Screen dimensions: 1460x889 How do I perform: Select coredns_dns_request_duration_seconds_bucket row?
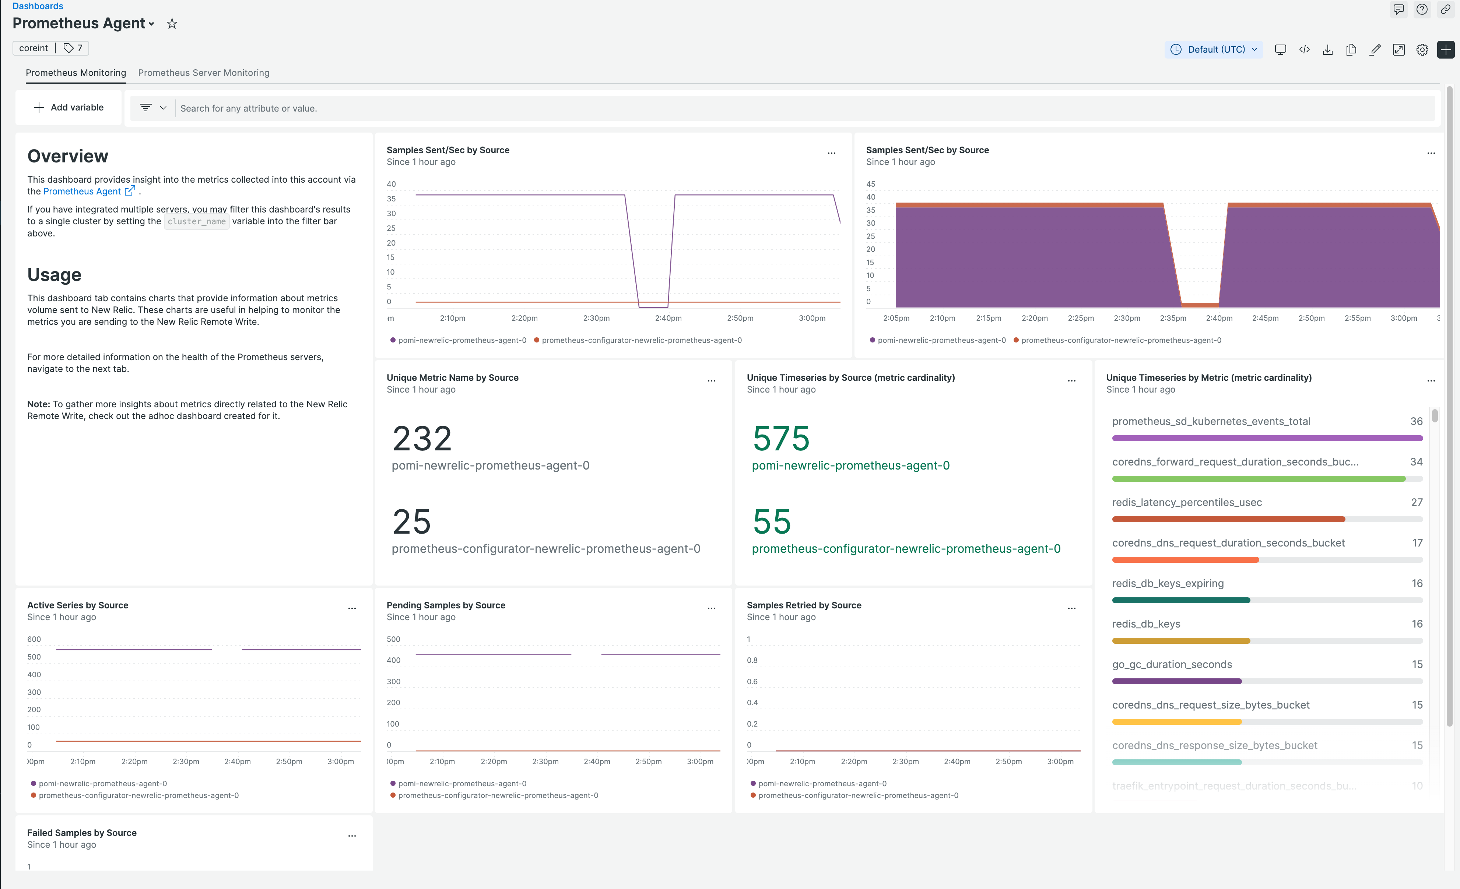tap(1267, 550)
